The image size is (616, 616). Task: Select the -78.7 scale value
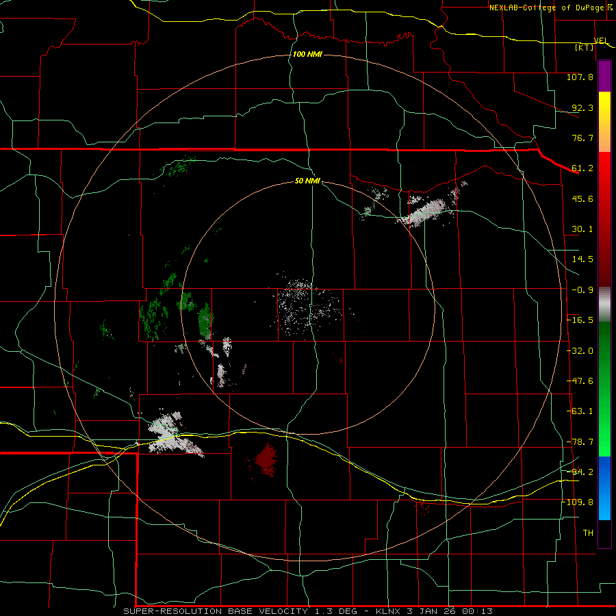pos(580,442)
